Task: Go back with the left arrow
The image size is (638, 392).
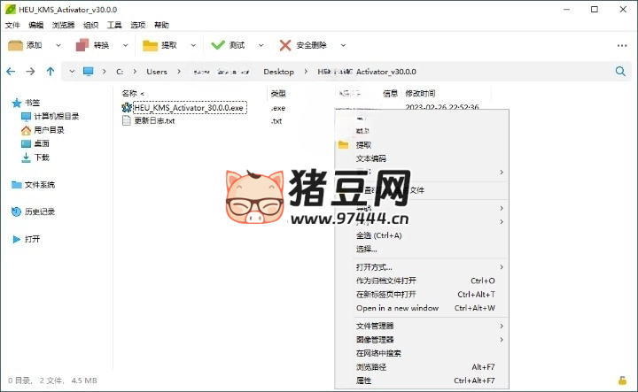Action: 11,72
